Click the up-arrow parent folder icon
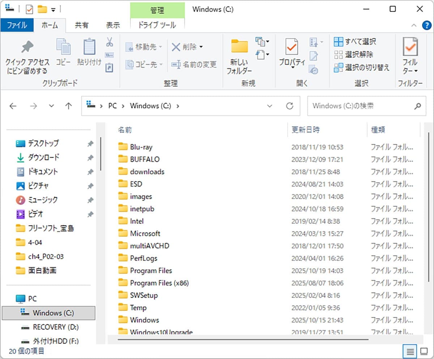Image resolution: width=434 pixels, height=359 pixels. point(68,106)
